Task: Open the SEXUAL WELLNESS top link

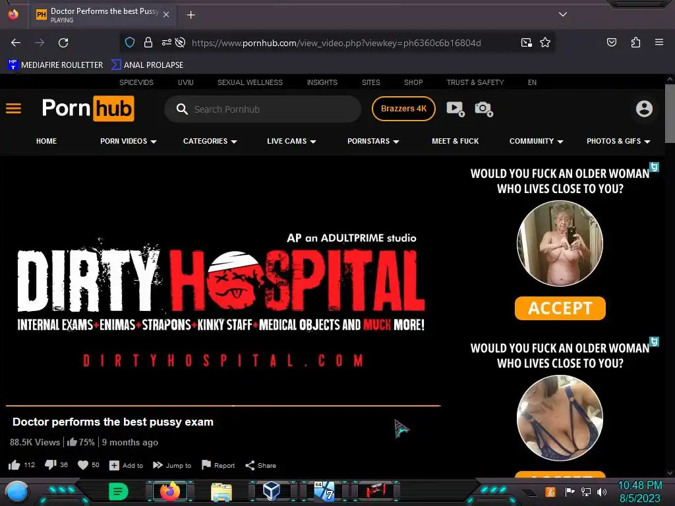Action: [250, 82]
